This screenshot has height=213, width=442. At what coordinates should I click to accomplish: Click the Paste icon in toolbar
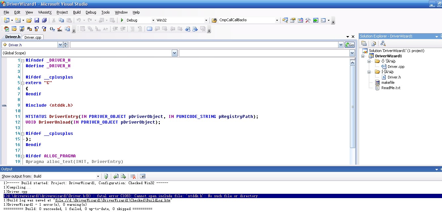pos(68,20)
